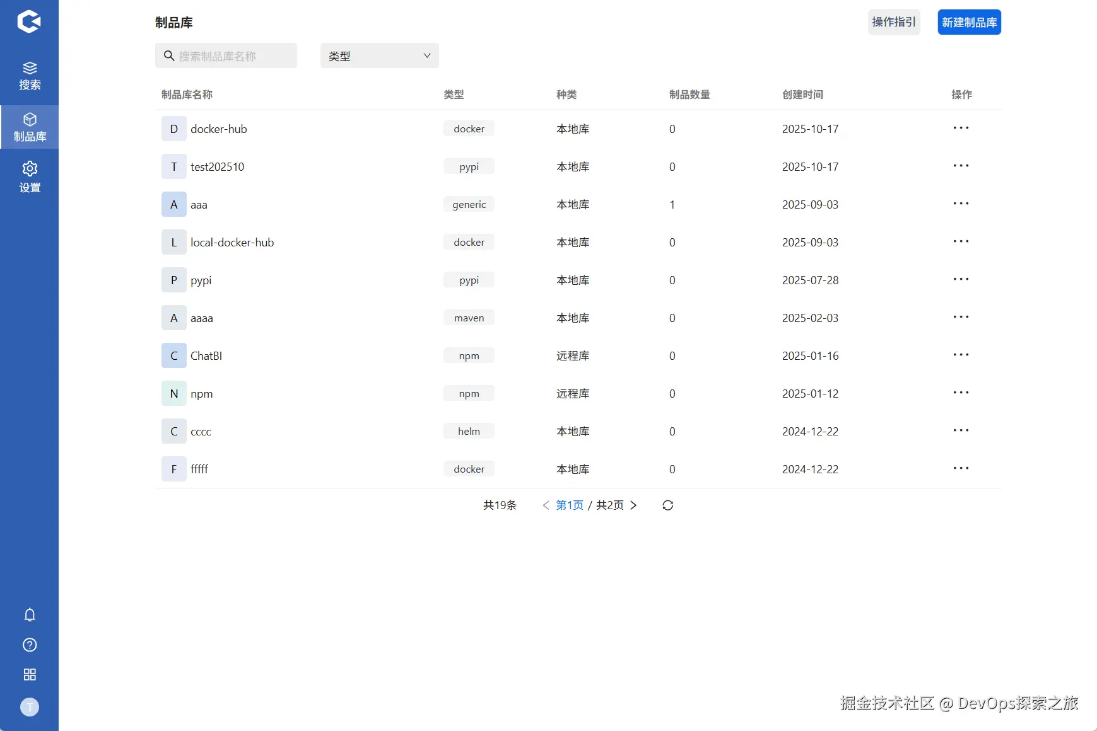1097x731 pixels.
Task: Open more actions for cccc
Action: coord(961,431)
